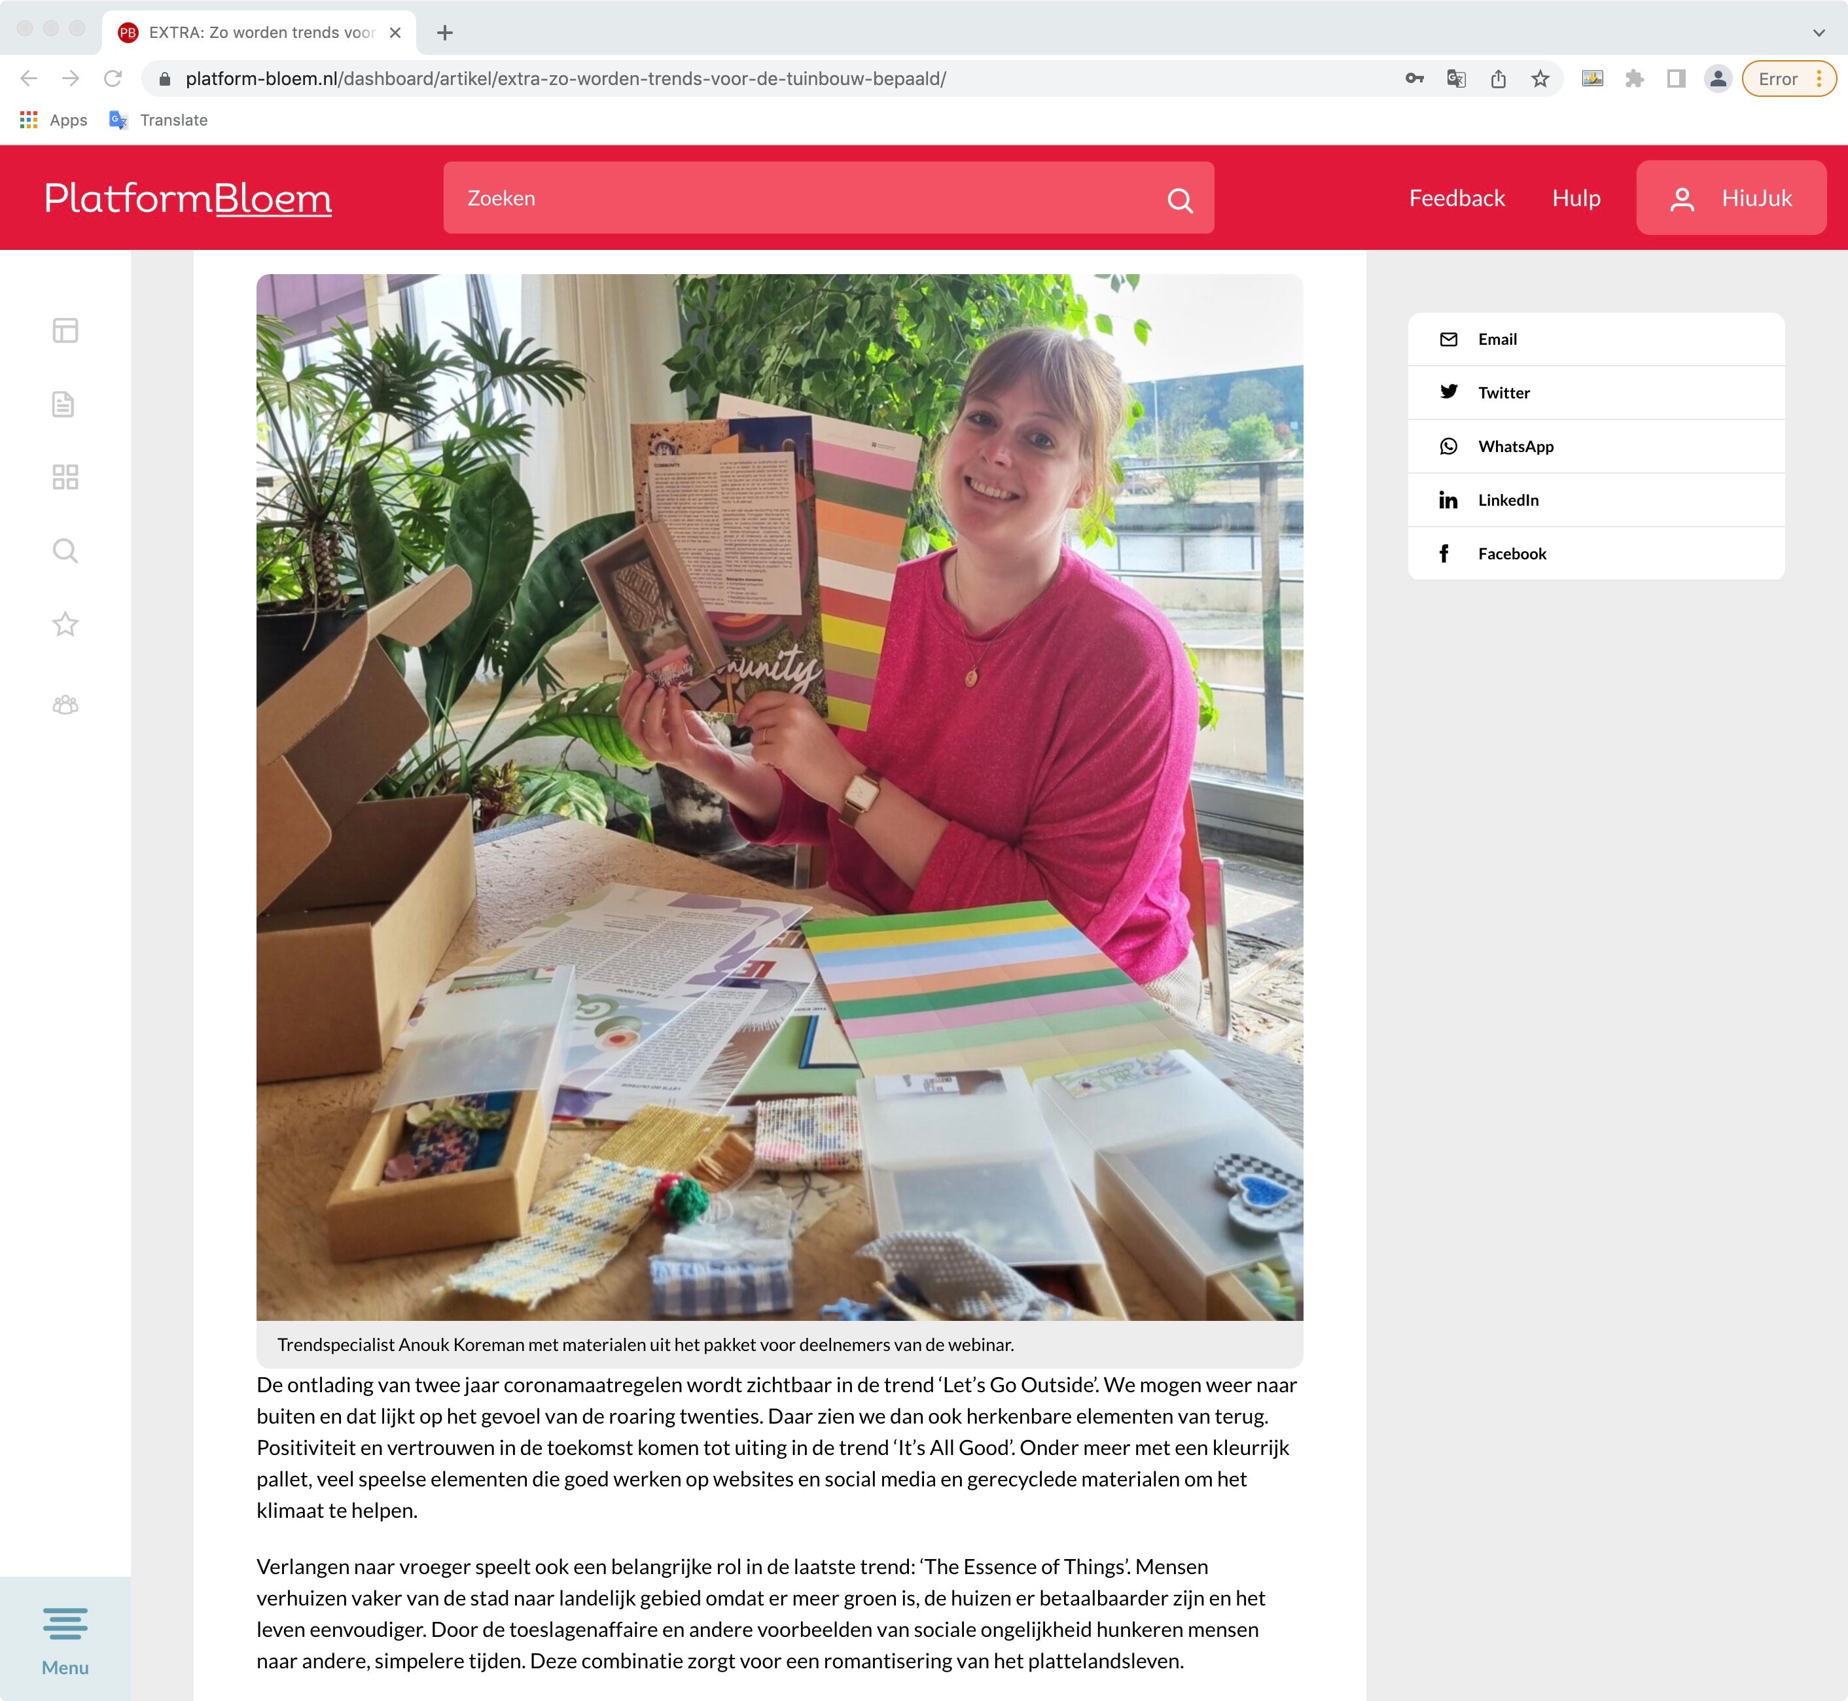
Task: Bookmark this page with the star icon
Action: [1540, 79]
